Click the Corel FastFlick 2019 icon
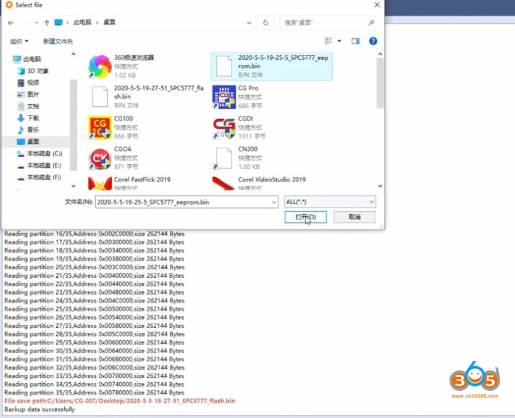The image size is (515, 418). click(x=100, y=183)
